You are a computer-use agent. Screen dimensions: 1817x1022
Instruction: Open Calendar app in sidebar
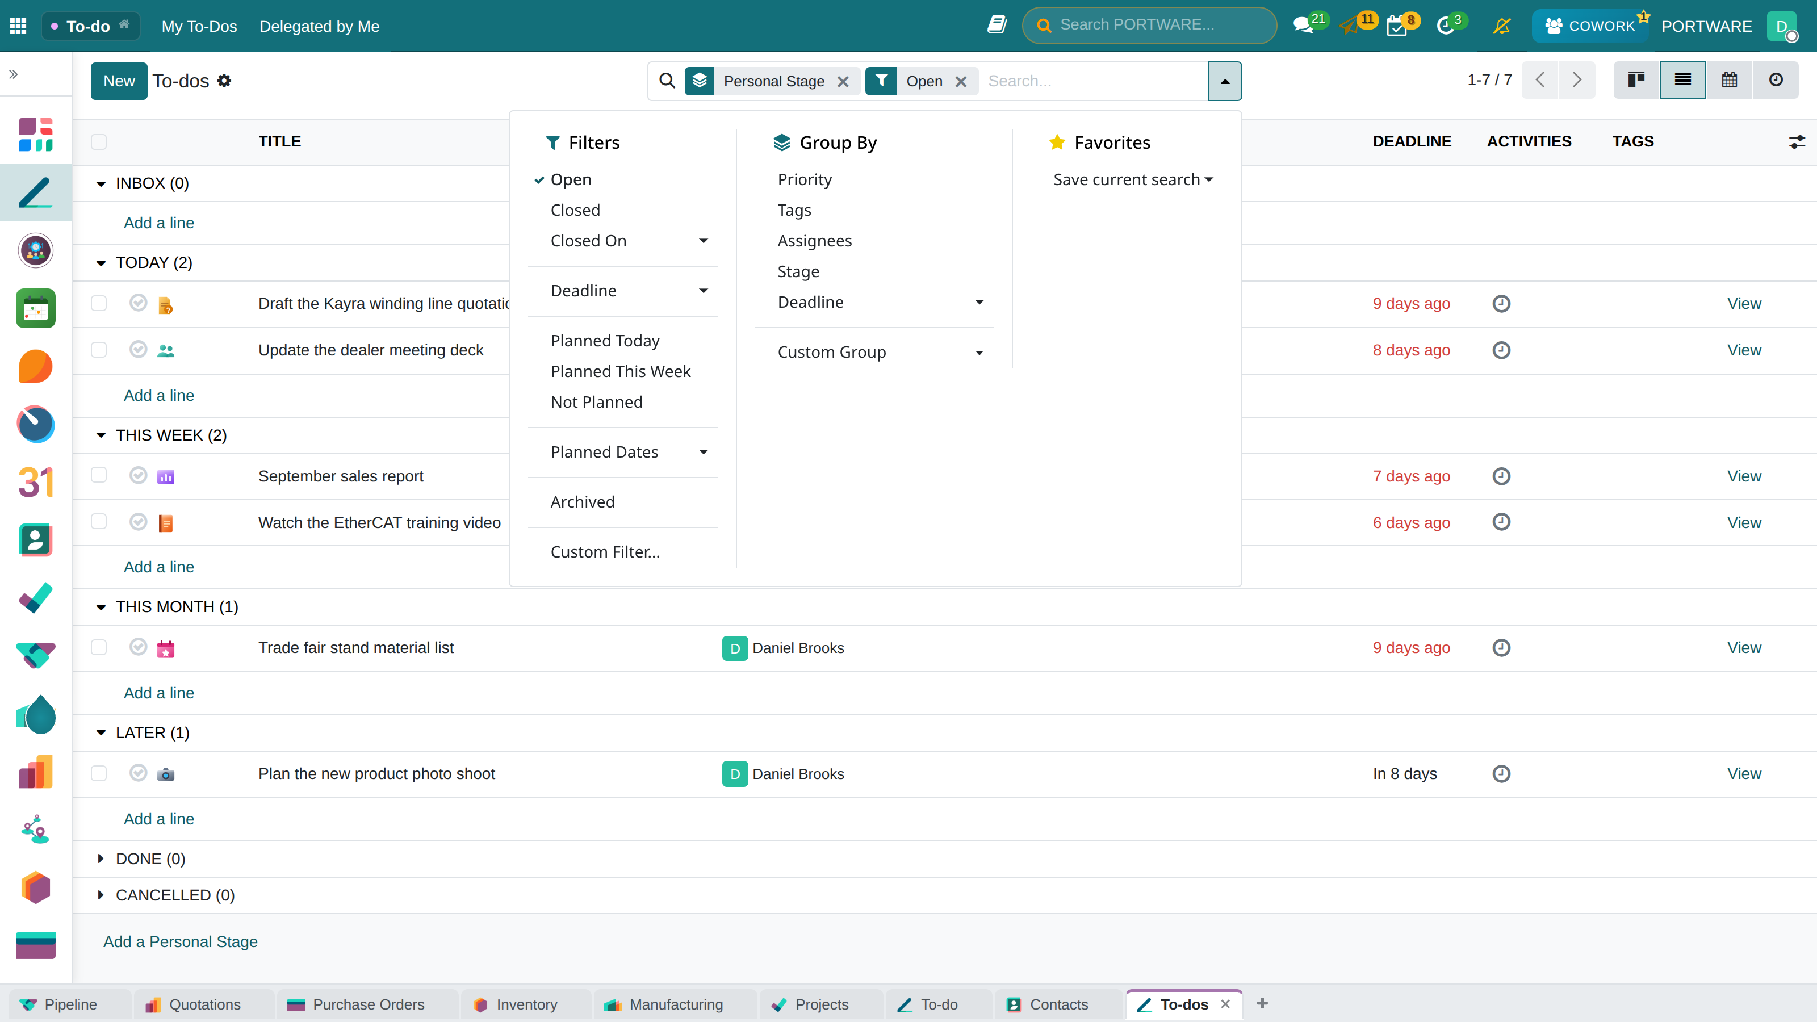(x=35, y=308)
